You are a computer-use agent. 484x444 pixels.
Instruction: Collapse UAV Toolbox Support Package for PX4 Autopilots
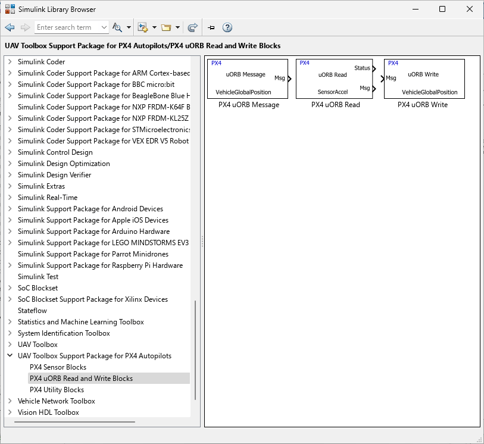pos(10,356)
